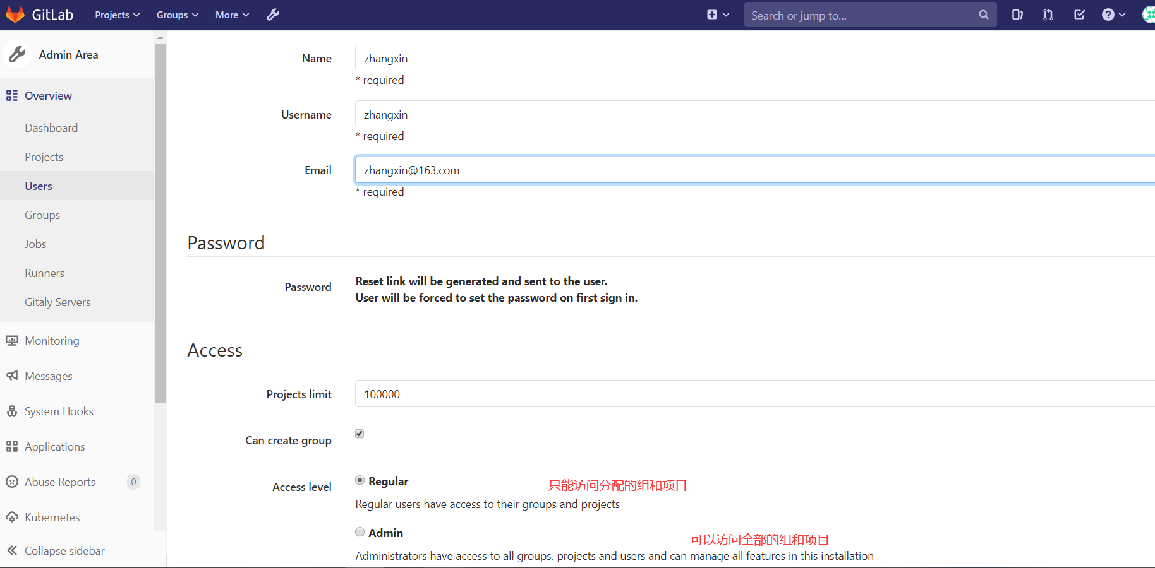Viewport: 1155px width, 568px height.
Task: Click Collapse sidebar link
Action: coord(64,550)
